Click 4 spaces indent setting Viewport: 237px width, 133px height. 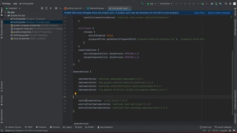[x=223, y=130]
